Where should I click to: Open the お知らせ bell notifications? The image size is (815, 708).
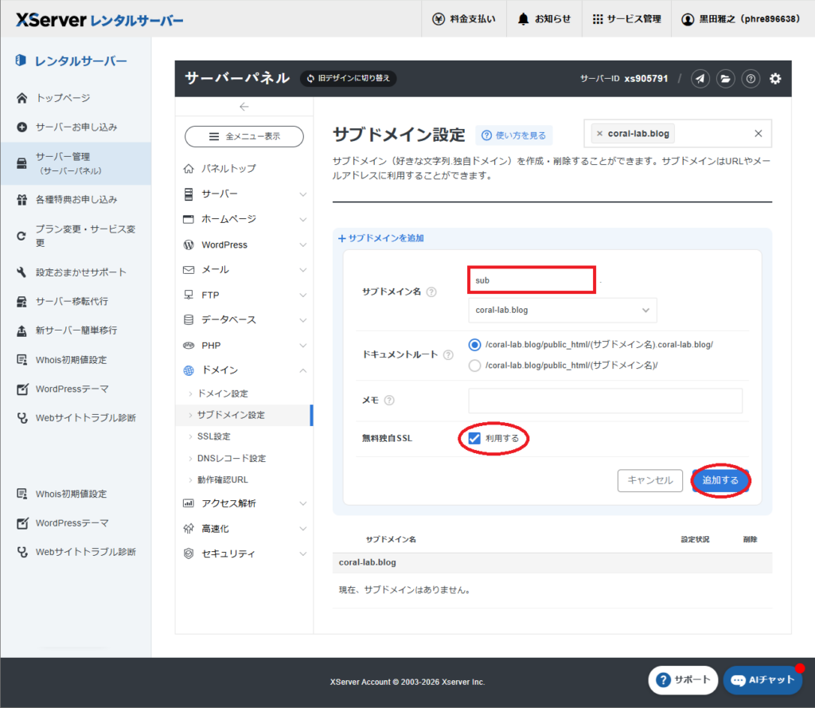[544, 19]
